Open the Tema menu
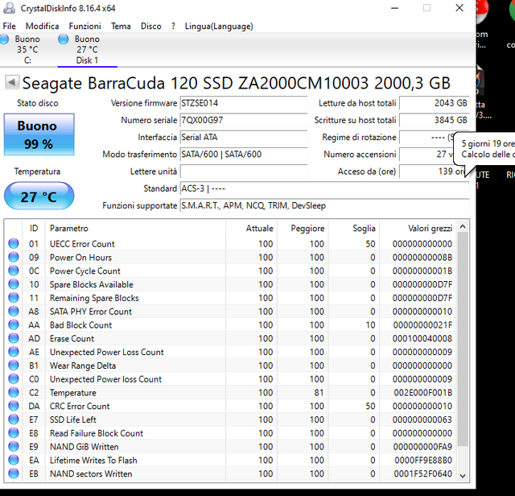Image resolution: width=515 pixels, height=496 pixels. (x=121, y=26)
